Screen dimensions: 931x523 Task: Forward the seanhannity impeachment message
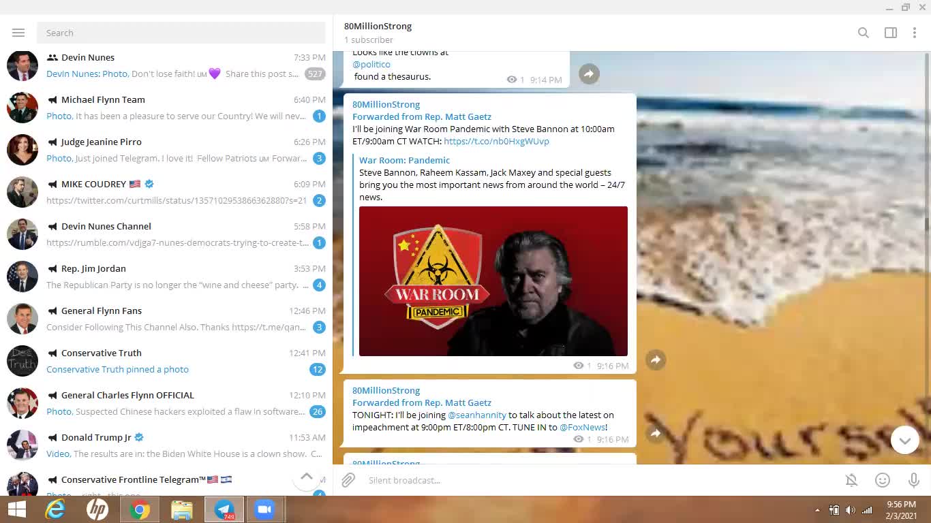(x=656, y=433)
